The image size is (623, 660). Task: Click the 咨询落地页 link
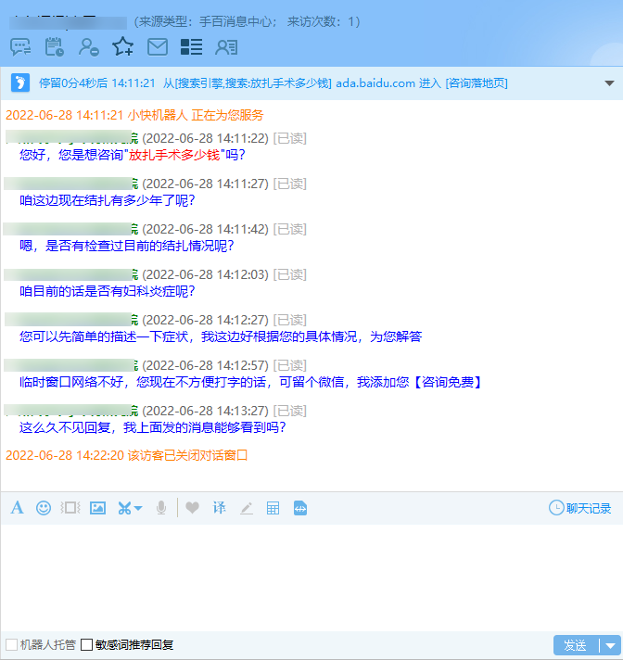click(477, 83)
